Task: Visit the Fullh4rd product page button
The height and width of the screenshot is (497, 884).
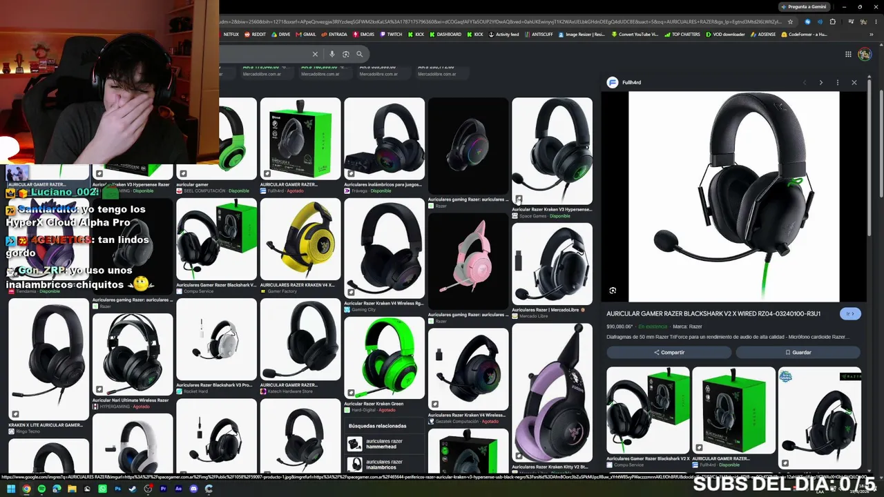Action: [x=851, y=313]
